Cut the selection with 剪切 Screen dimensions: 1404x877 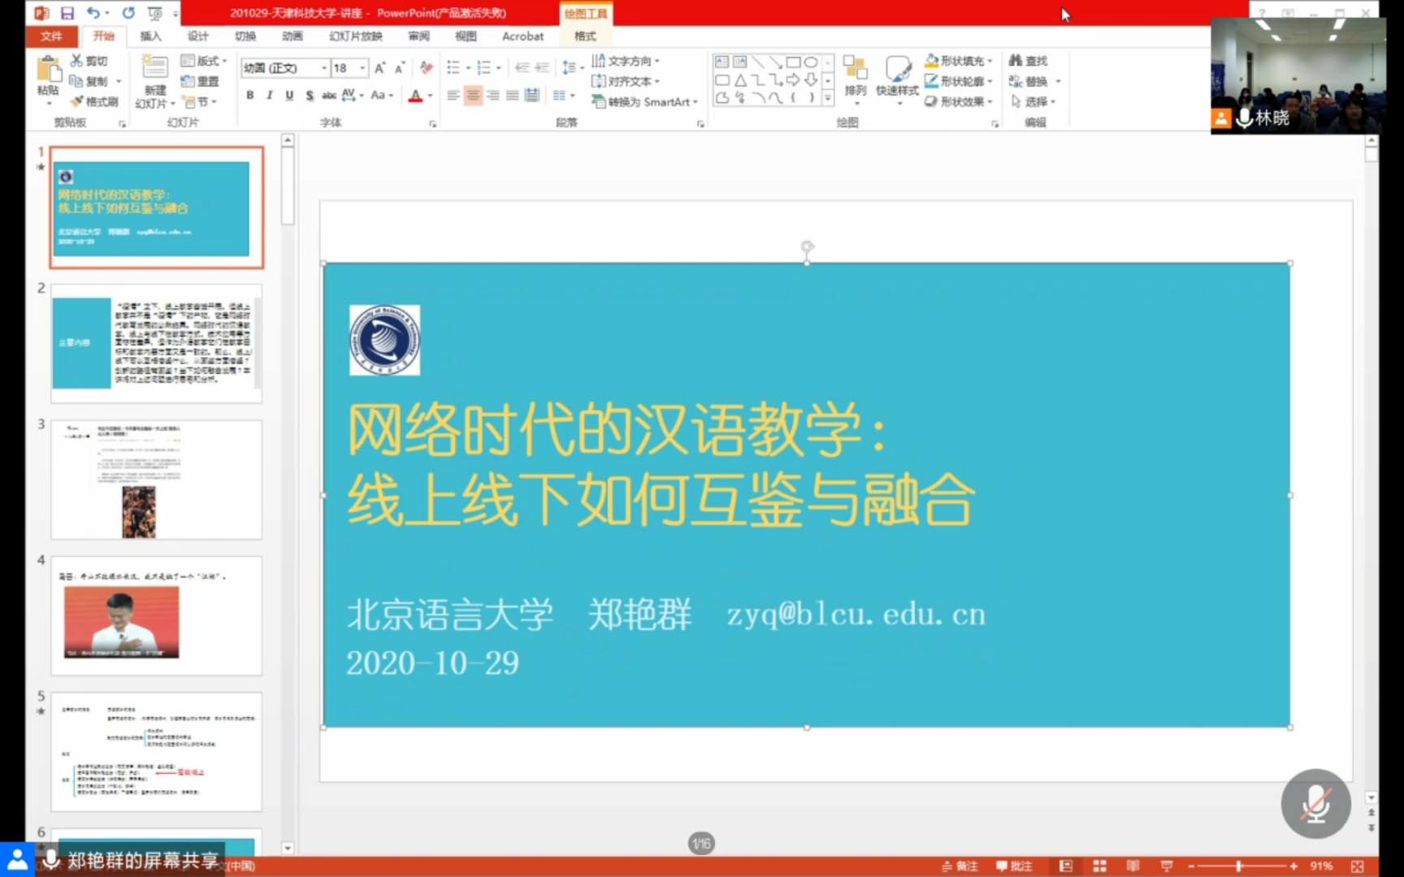point(89,61)
